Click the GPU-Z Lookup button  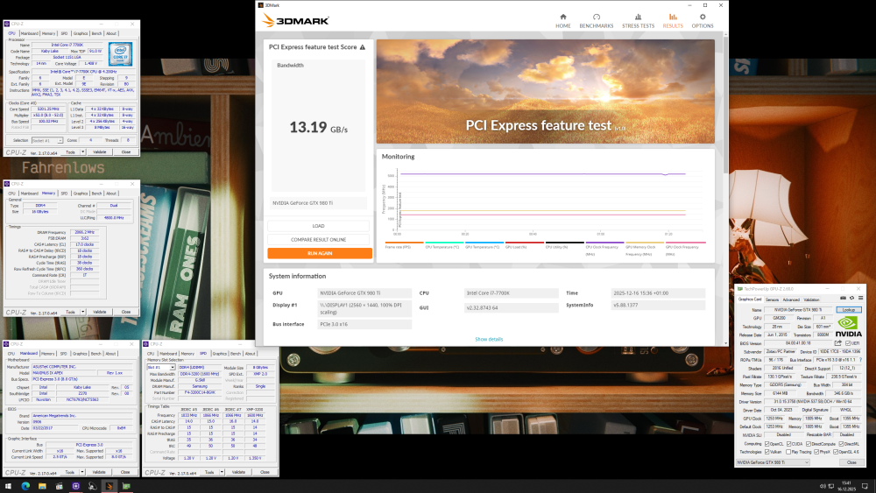coord(849,309)
